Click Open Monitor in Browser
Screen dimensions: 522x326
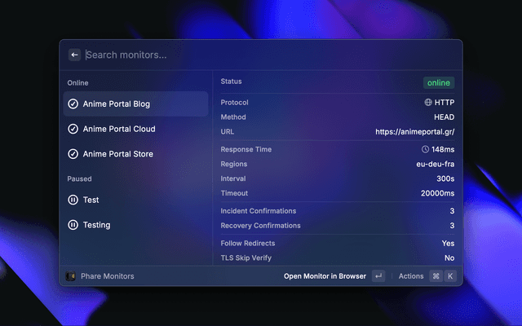pyautogui.click(x=325, y=276)
